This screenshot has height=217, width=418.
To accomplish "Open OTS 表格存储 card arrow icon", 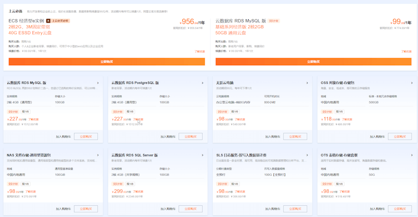I will [x=412, y=155].
